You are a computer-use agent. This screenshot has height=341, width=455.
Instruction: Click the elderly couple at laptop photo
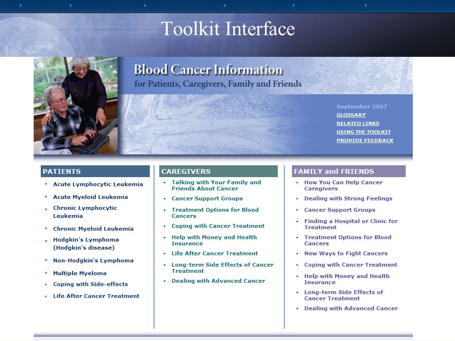(x=76, y=106)
